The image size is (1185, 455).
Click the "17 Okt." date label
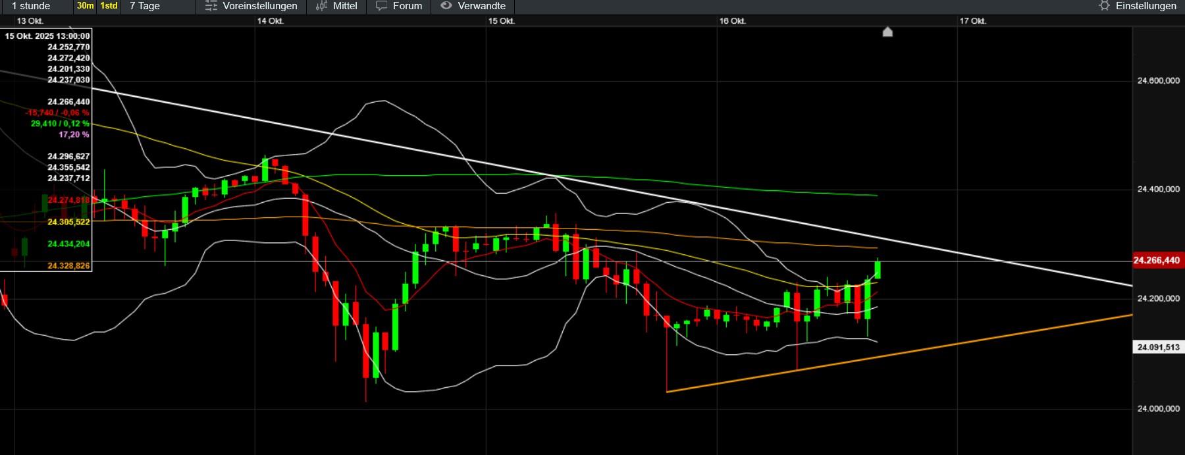(972, 21)
